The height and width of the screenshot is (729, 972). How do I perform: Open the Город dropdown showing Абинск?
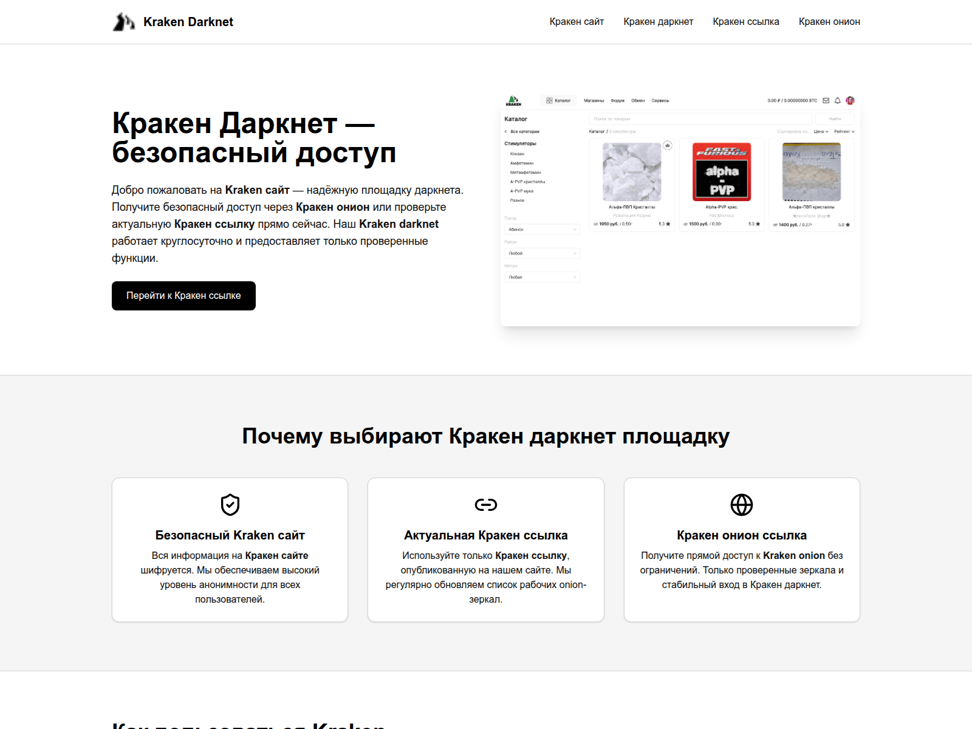(x=542, y=230)
